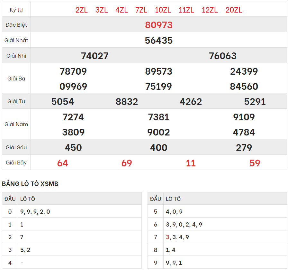Select the red Giải Bảy number 59
Viewport: 288px width, 270px height.
tap(255, 163)
